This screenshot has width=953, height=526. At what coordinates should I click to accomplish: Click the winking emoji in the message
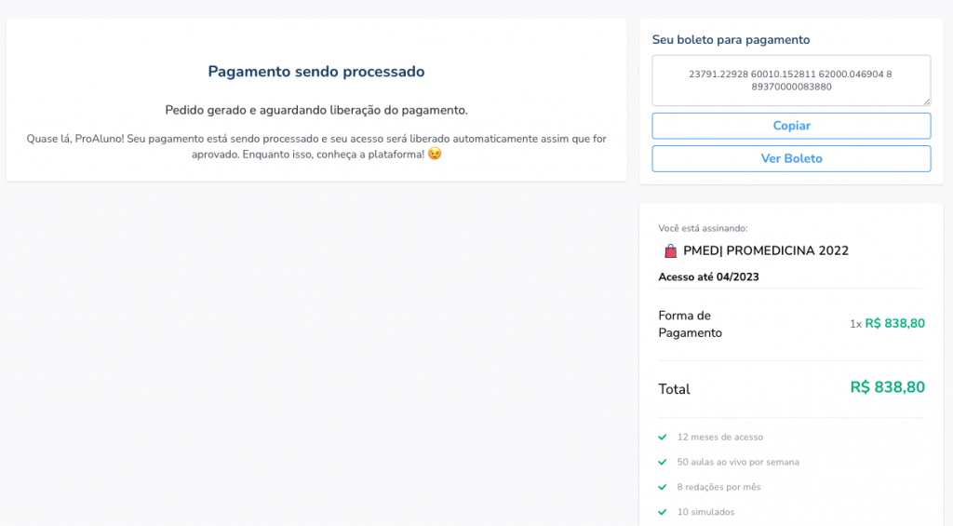pyautogui.click(x=434, y=154)
